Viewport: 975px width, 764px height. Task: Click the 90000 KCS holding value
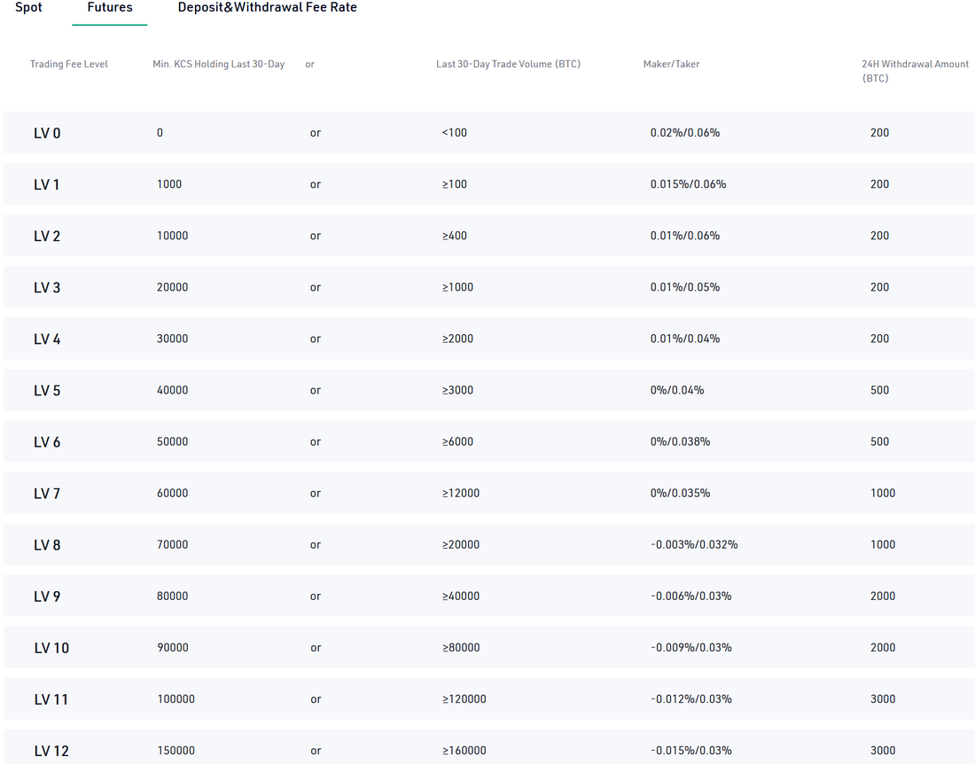[x=172, y=648]
